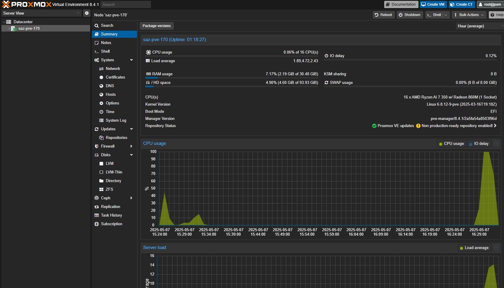Open the Network menu item
Screen dimensions: 504x288
point(113,69)
